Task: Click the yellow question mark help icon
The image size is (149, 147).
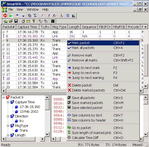Action: tap(34, 21)
